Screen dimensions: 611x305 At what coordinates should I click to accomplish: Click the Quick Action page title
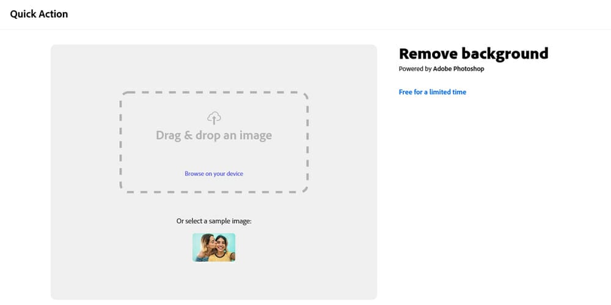tap(39, 15)
